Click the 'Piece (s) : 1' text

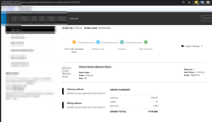189,69
